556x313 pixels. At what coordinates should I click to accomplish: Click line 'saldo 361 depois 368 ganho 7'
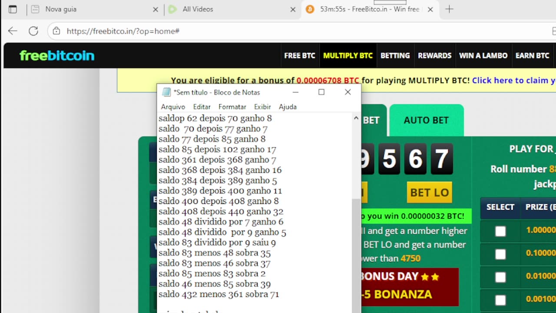217,160
